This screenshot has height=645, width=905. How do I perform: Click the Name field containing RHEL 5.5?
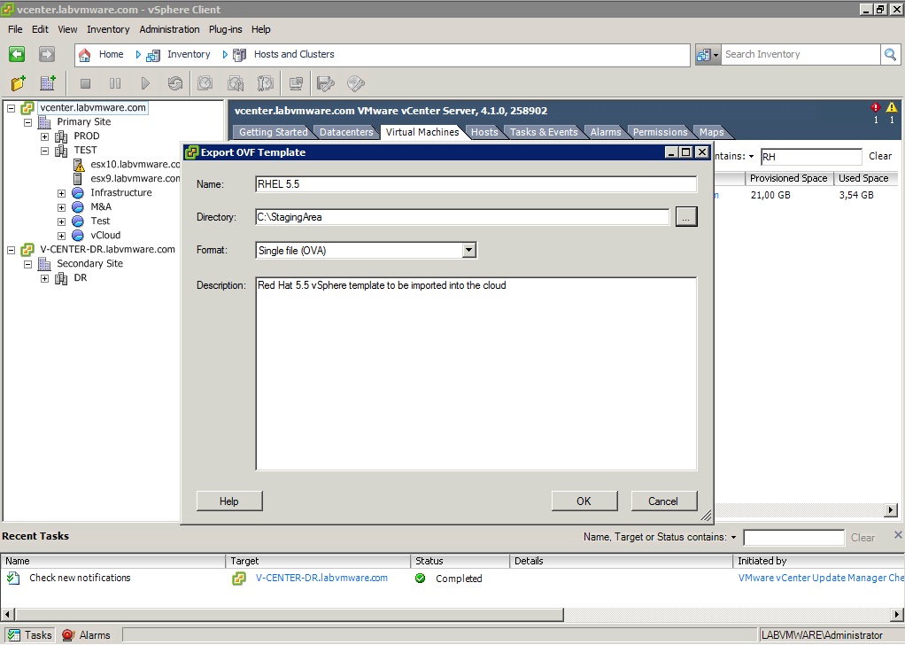(476, 184)
